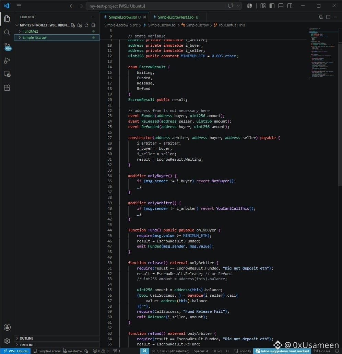Switch to SimpleEscrowTest.t.sol tab

[x=176, y=17]
